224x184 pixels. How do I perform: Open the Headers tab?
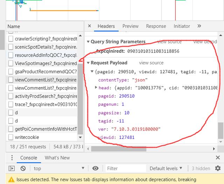click(x=106, y=26)
